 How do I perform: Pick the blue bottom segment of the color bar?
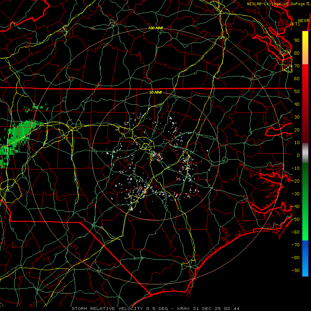pyautogui.click(x=305, y=258)
